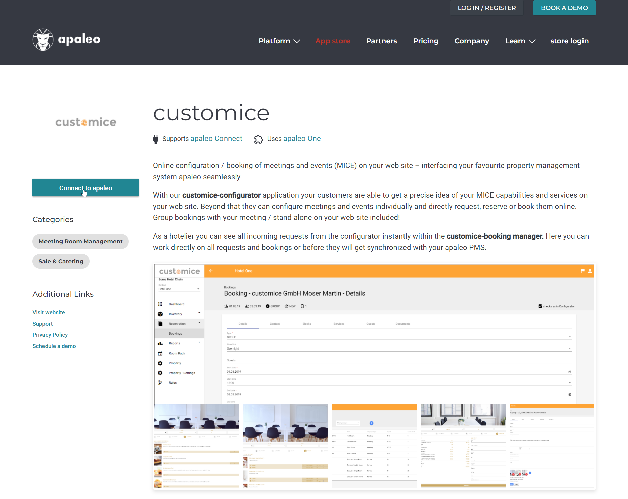
Task: Open the fifth thumbnail with the details form
Action: tap(552, 446)
